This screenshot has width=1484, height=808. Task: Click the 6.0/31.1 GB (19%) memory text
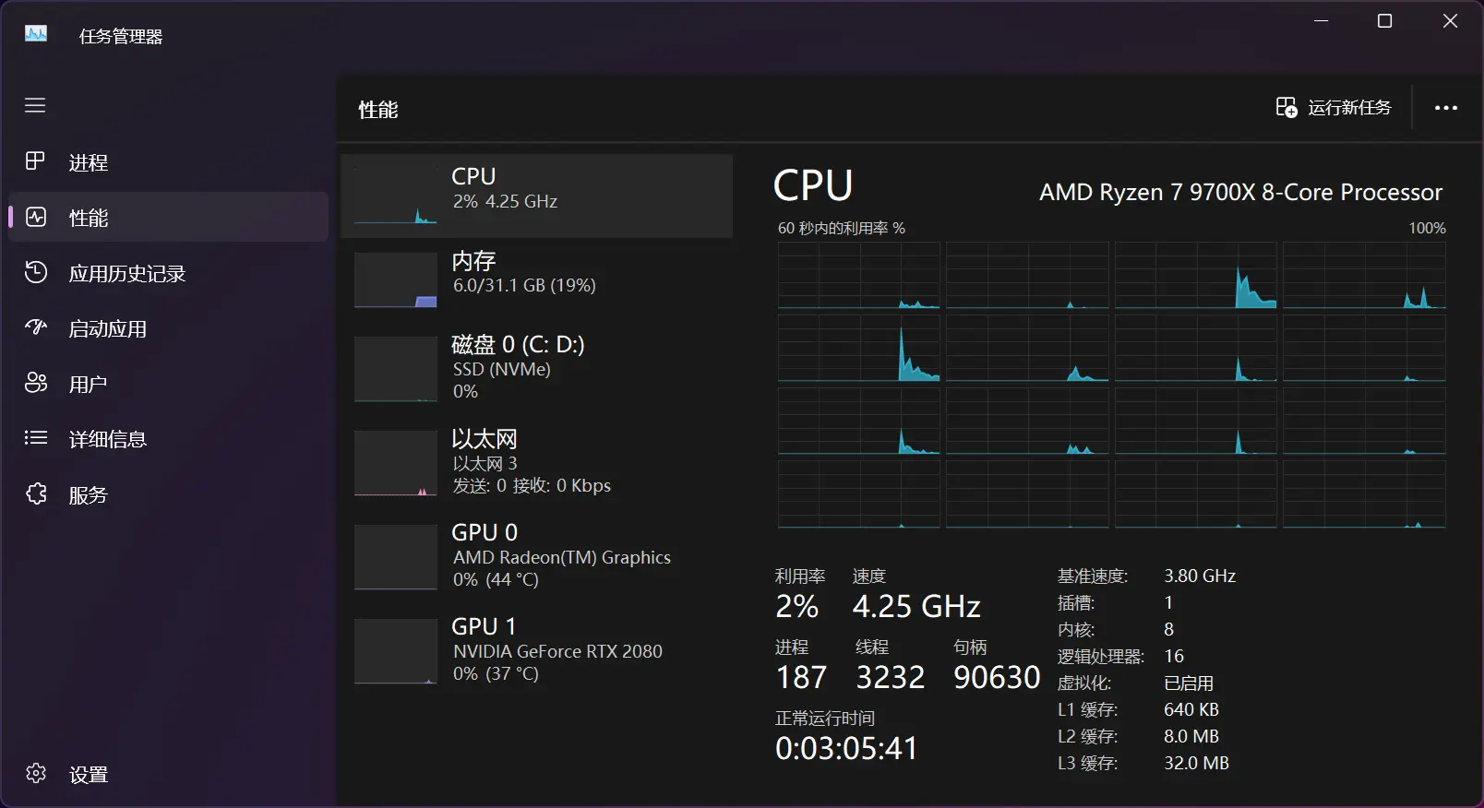[524, 285]
